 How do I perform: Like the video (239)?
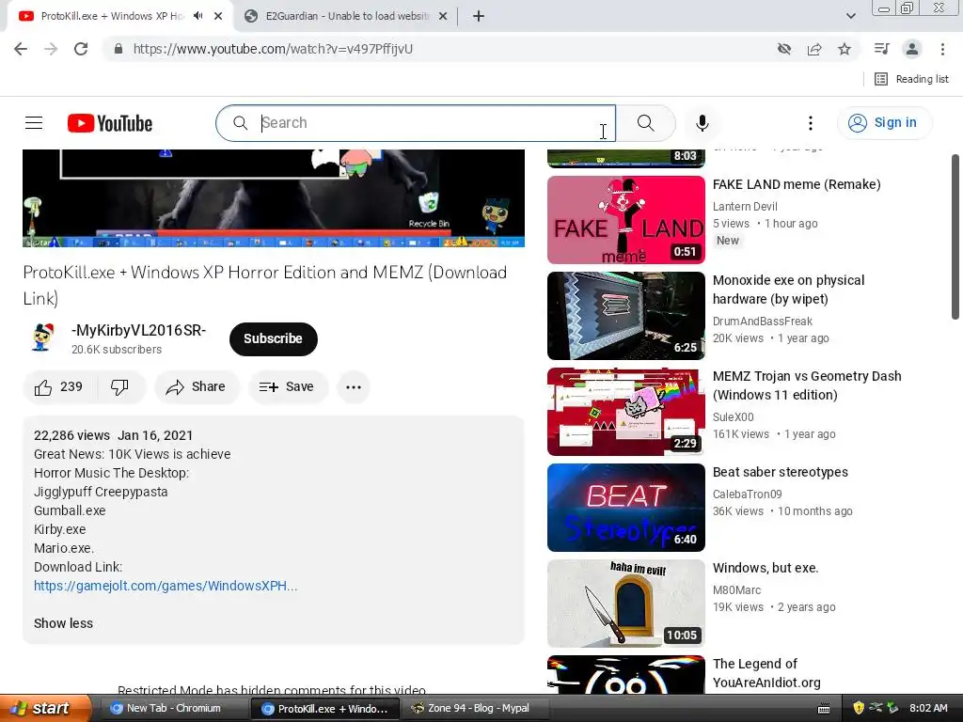(x=58, y=386)
